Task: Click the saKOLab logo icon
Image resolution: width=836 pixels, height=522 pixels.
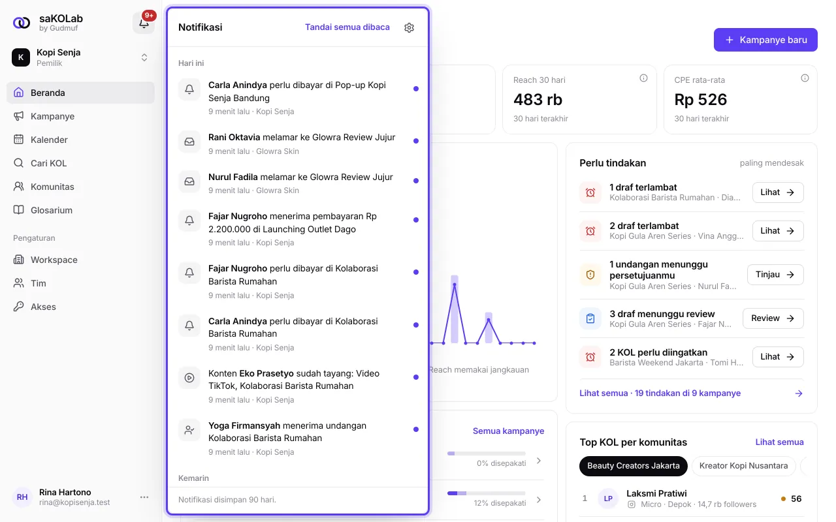Action: [x=22, y=23]
